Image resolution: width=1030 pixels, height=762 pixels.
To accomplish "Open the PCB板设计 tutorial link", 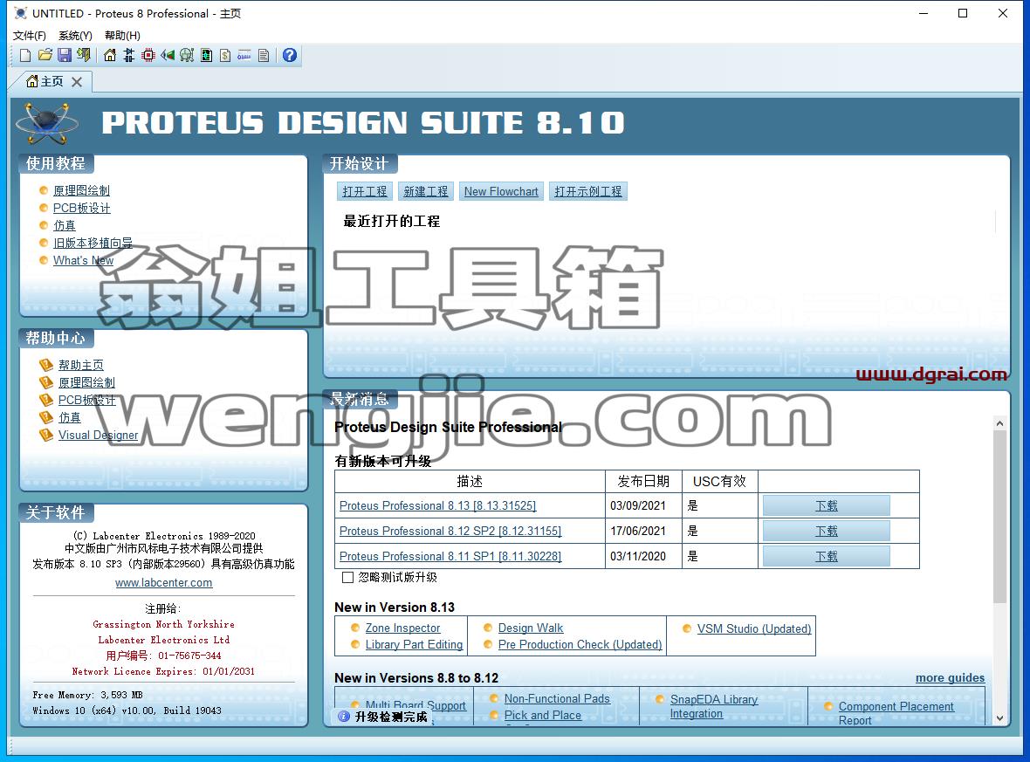I will (81, 209).
